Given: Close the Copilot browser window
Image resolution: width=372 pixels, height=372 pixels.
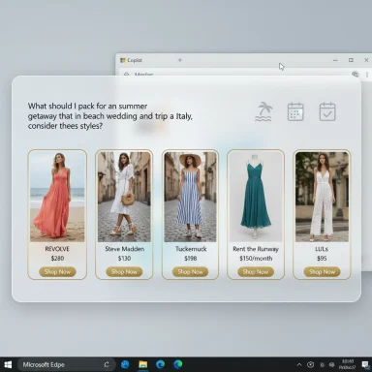Looking at the screenshot, I should point(366,60).
